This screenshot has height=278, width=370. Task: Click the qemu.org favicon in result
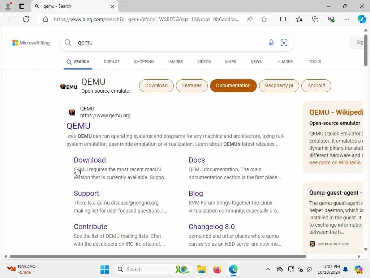(x=72, y=112)
